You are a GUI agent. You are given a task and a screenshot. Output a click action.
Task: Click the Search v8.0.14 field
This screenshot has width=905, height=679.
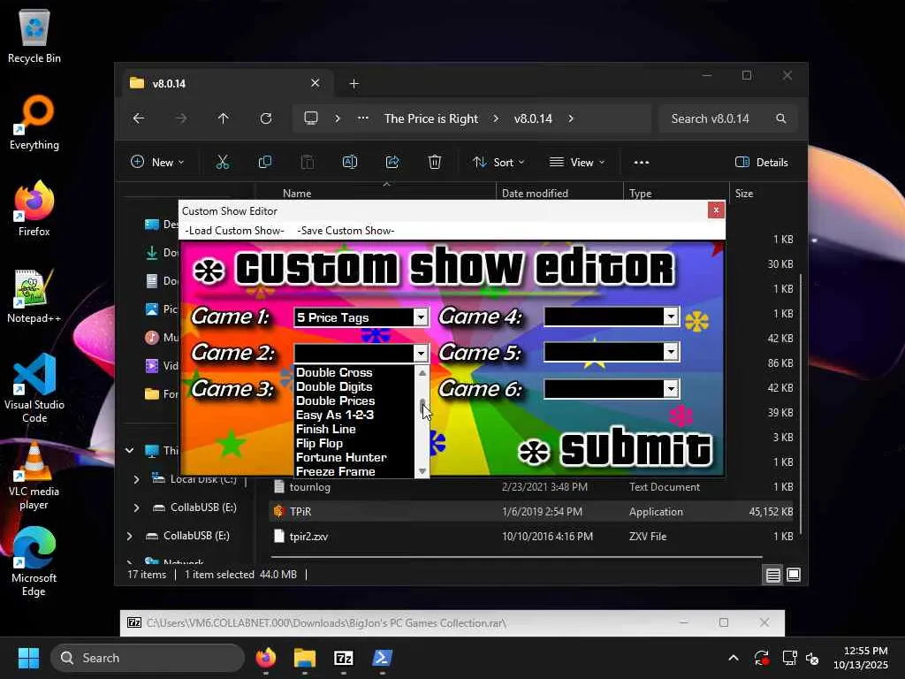(x=728, y=118)
